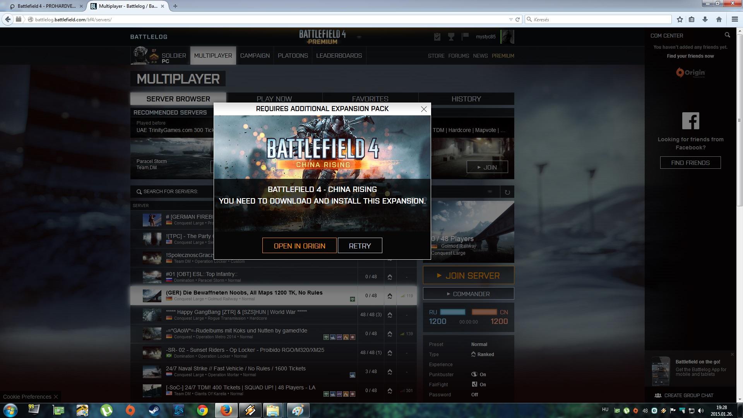
Task: Click Com Center search magnifier icon
Action: point(727,35)
